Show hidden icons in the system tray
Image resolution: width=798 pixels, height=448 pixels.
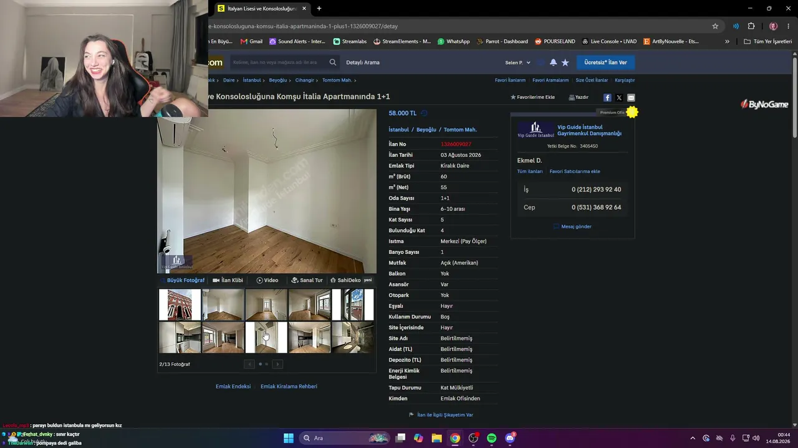point(692,438)
